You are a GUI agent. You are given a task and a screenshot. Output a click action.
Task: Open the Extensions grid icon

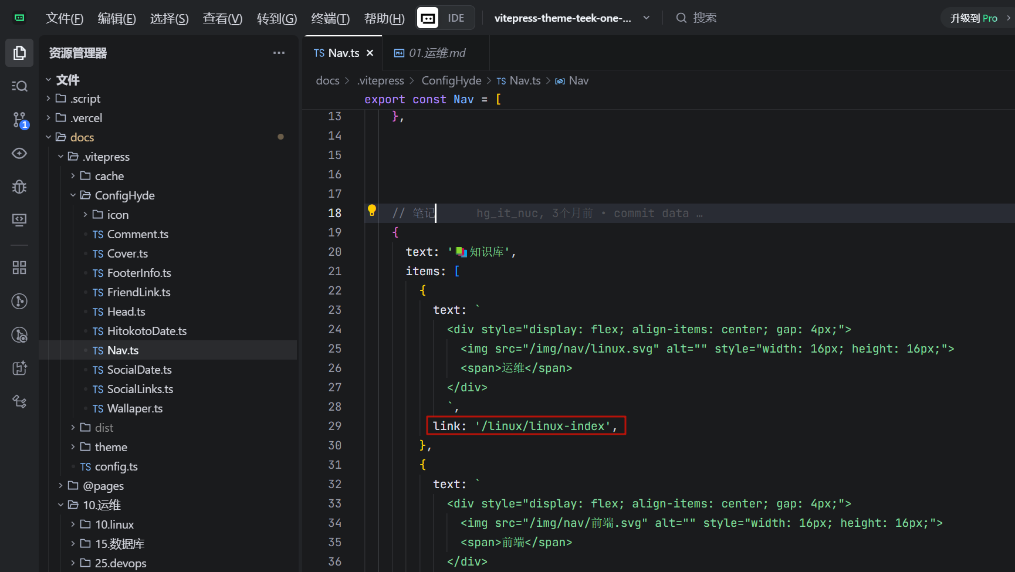(19, 268)
